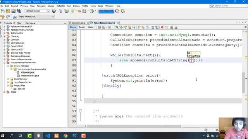The image size is (248, 139).
Task: Click the Toggle Bookmark icon in editor toolbar
Action: (147, 27)
